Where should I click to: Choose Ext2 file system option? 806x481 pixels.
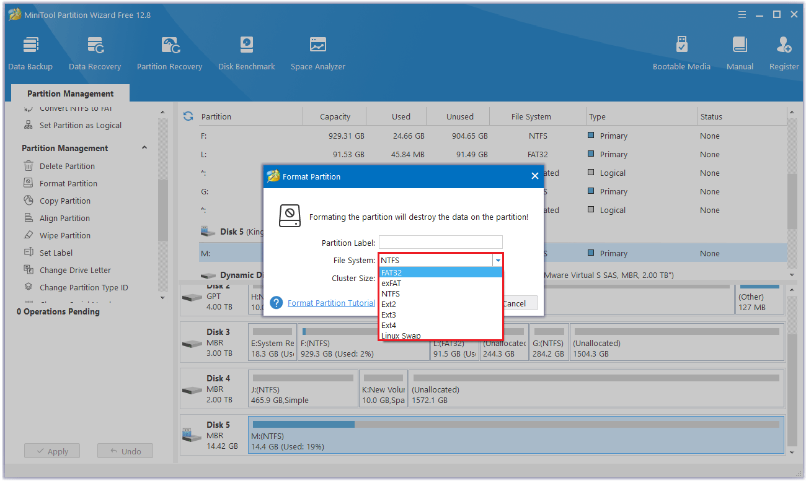point(440,304)
